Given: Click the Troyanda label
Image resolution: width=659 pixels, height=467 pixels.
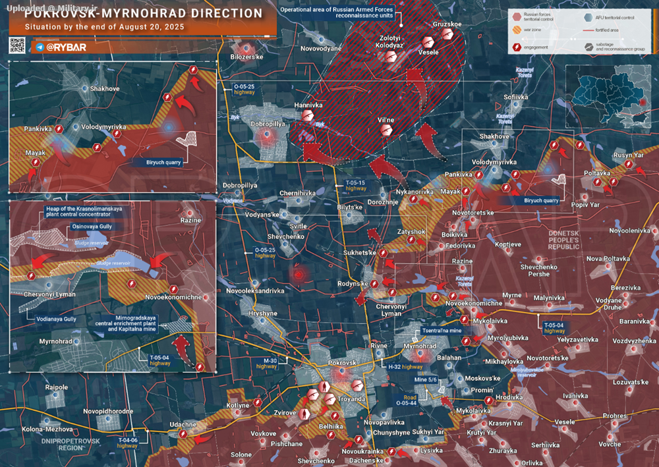Looking at the screenshot, I should pyautogui.click(x=351, y=399).
